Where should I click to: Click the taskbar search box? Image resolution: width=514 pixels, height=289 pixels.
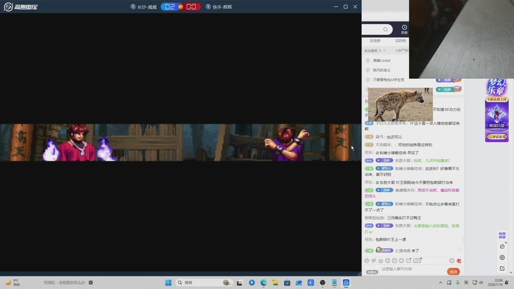(204, 283)
